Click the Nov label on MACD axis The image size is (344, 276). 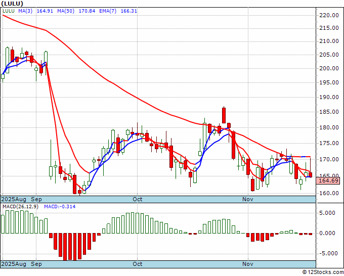[248, 264]
